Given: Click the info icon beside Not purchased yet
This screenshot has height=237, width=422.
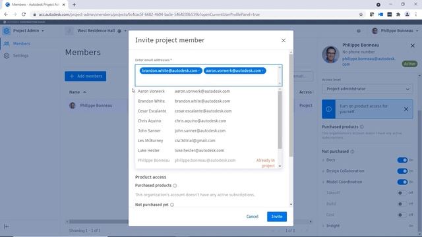Looking at the screenshot, I should (172, 205).
